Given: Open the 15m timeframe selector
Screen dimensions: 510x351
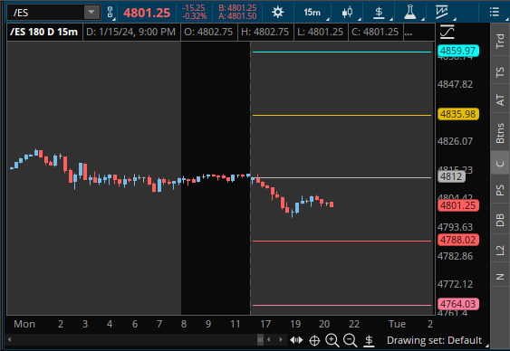Looking at the screenshot, I should pos(312,13).
